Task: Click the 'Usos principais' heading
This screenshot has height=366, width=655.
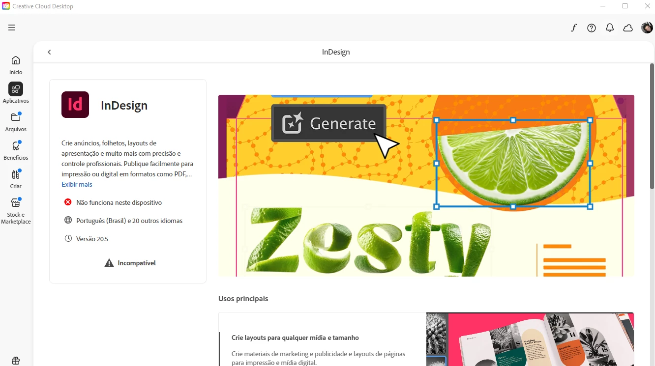Action: tap(243, 298)
